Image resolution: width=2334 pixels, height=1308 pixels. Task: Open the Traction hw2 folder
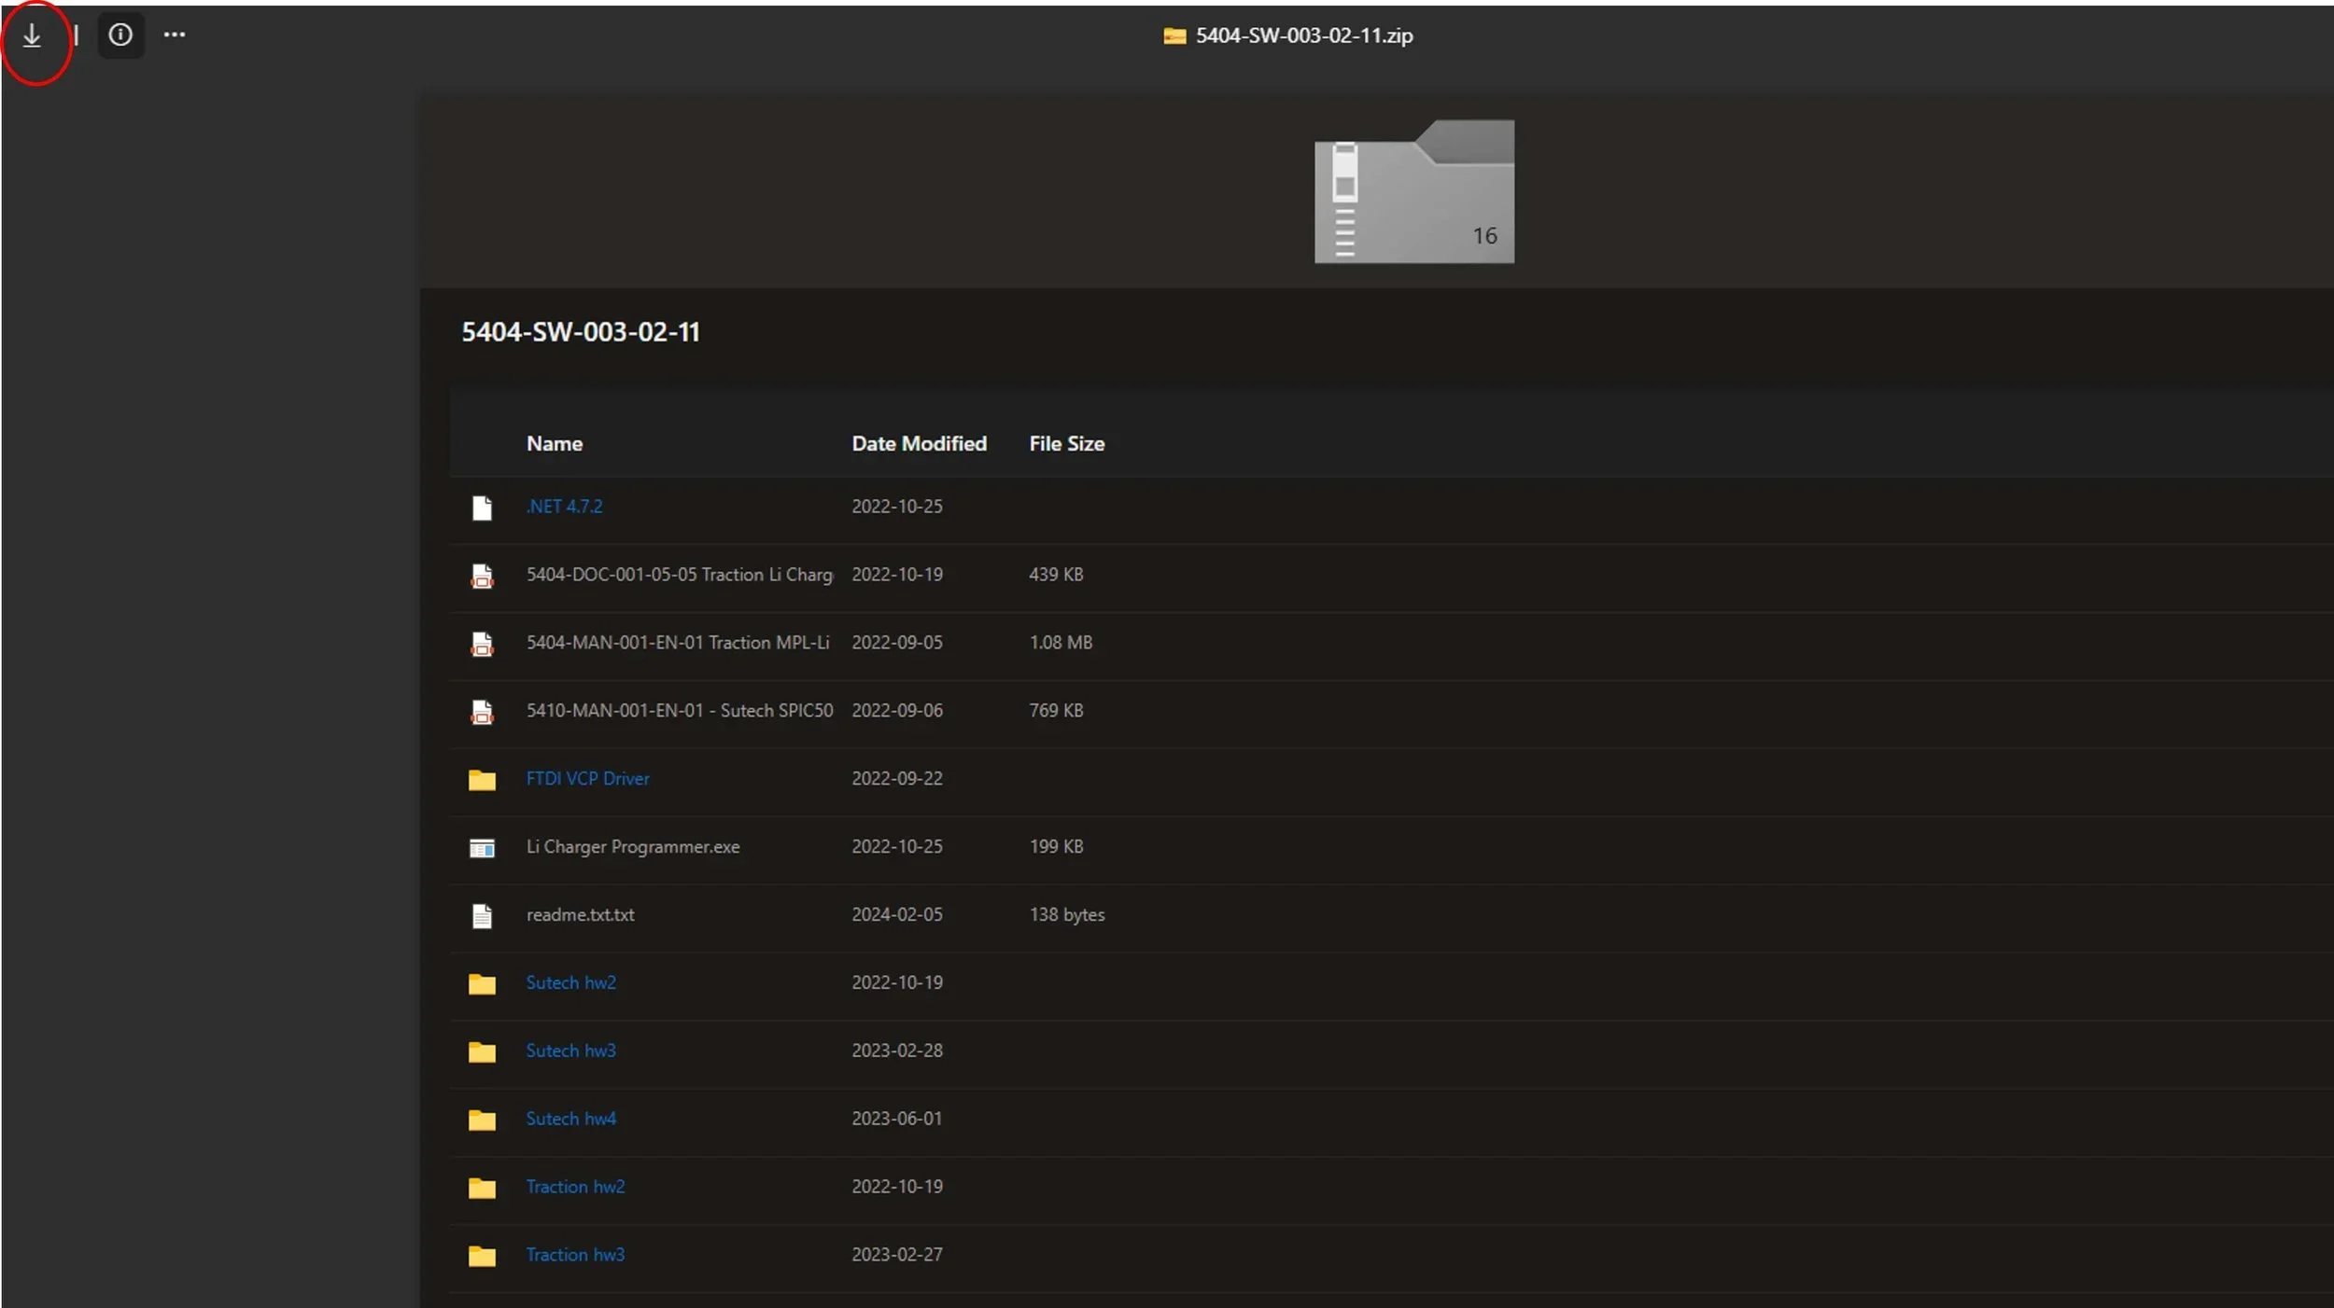pos(575,1187)
